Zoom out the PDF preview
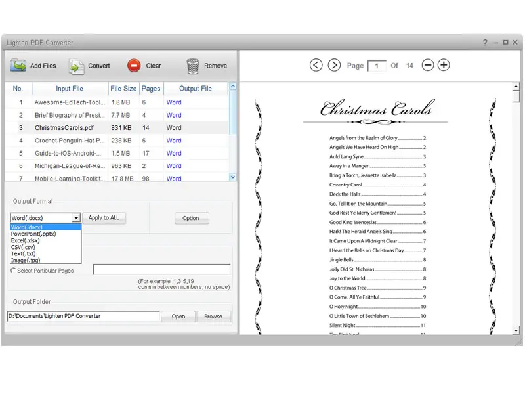The width and height of the screenshot is (525, 394). [428, 64]
